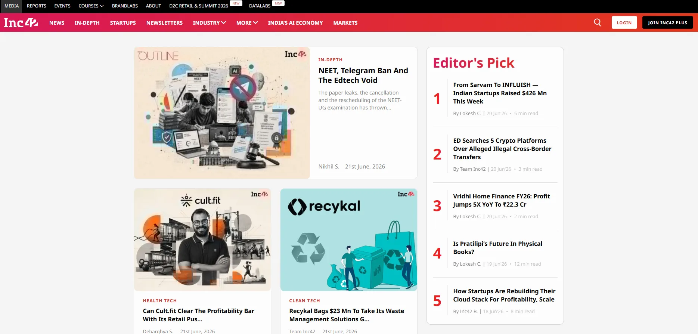Expand the Courses dropdown
The height and width of the screenshot is (334, 698).
pos(91,6)
